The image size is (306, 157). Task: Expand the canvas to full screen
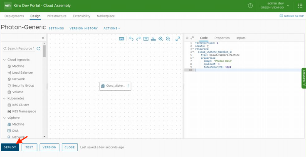[178, 39]
